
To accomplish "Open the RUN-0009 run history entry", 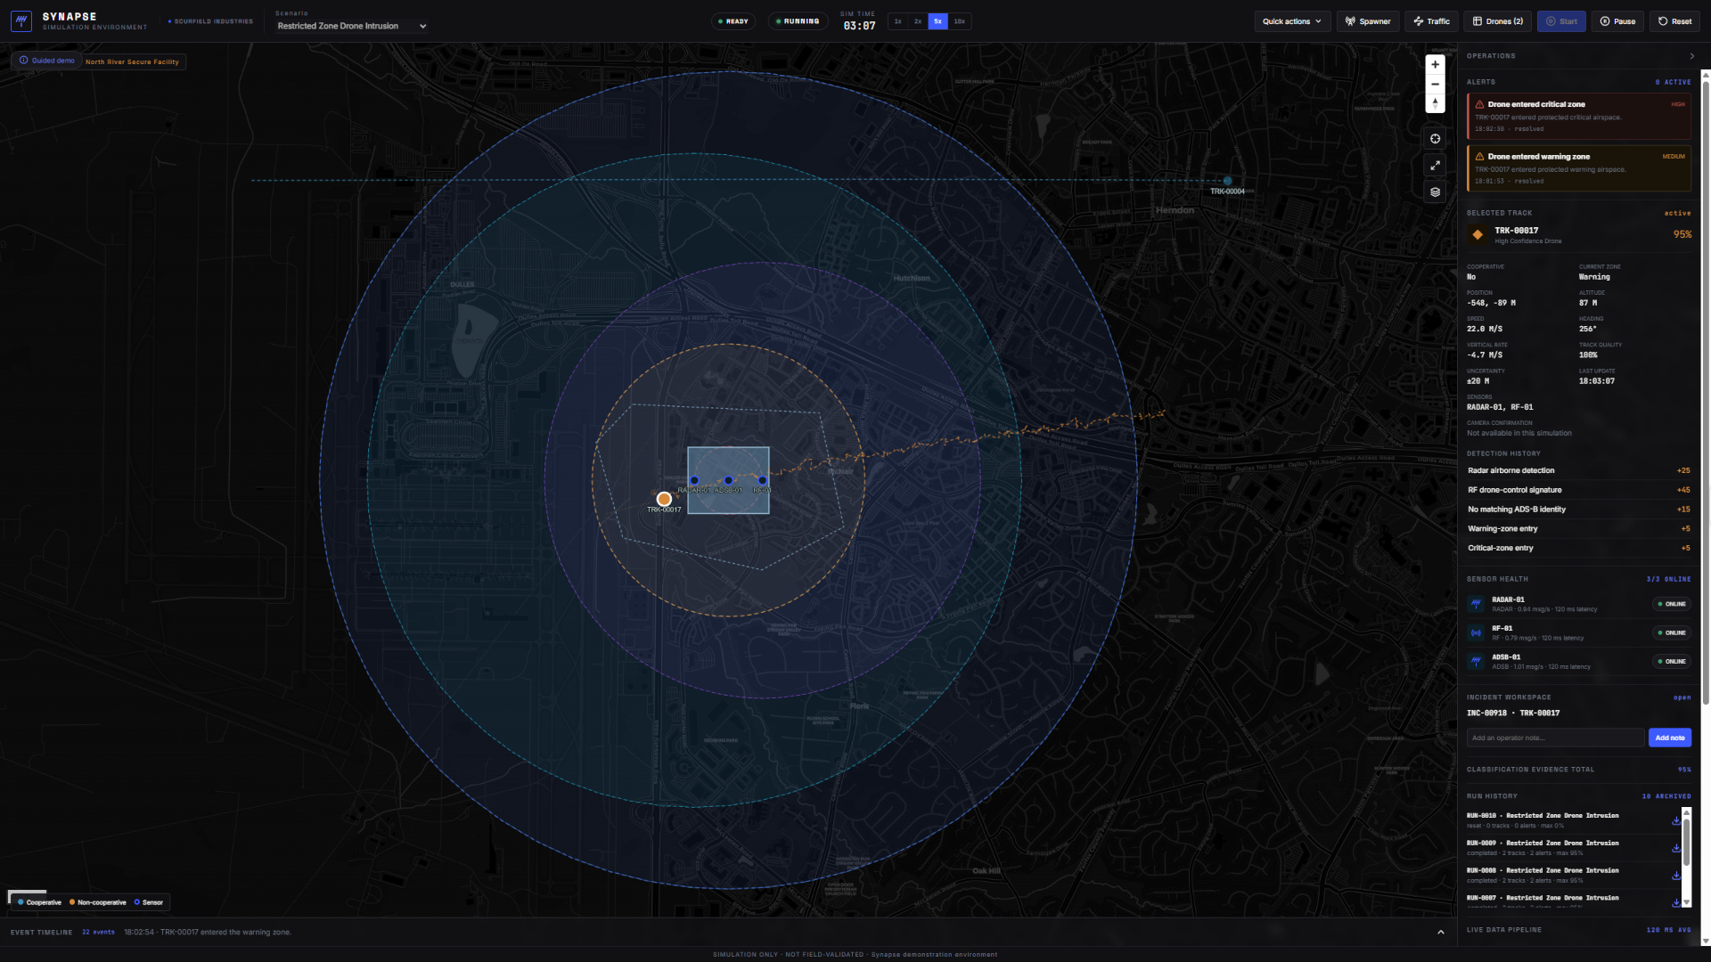I will click(x=1567, y=848).
